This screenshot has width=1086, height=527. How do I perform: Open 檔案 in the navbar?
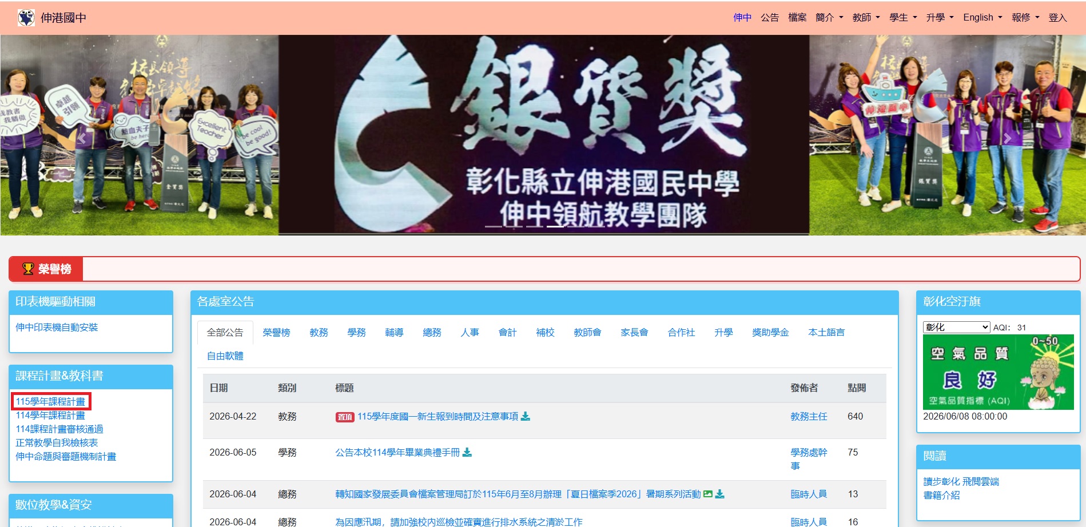797,18
